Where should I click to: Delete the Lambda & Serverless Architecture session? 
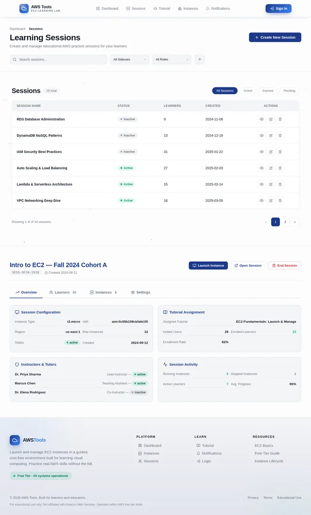click(280, 184)
